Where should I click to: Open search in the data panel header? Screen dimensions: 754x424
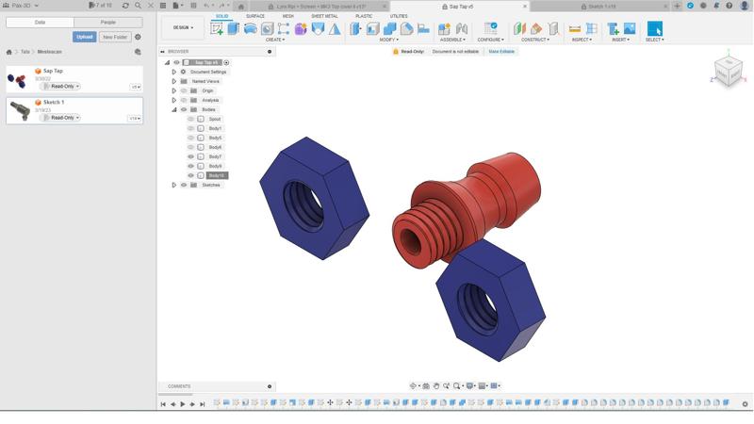(x=138, y=6)
